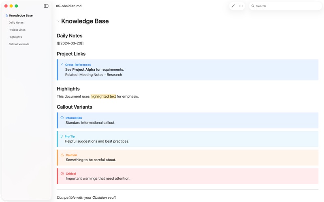Click the Knowledge Base document icon in sidebar
Image resolution: width=324 pixels, height=202 pixels.
click(6, 15)
